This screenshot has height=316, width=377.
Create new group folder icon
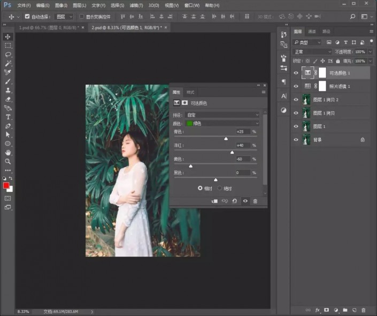pos(345,310)
